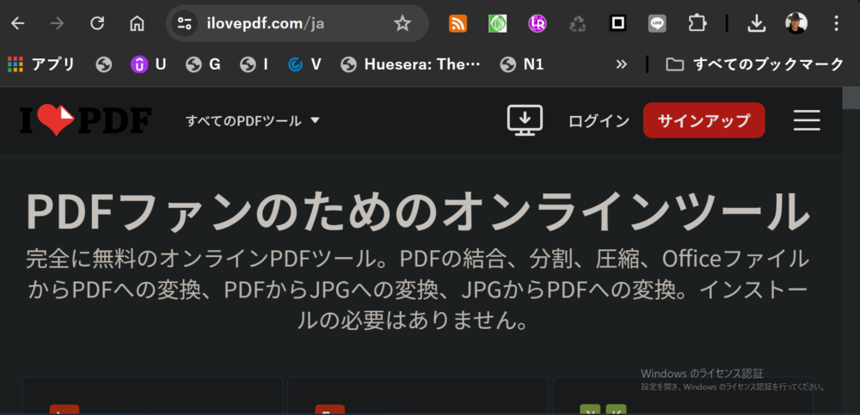Open the アプリ shortcut in bookmarks bar
This screenshot has height=415, width=860.
pyautogui.click(x=40, y=64)
